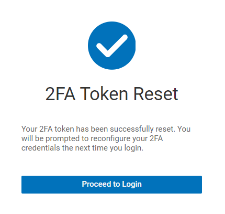This screenshot has height=214, width=225.
Task: Click the checkmark's short left stroke
Action: coord(103,50)
